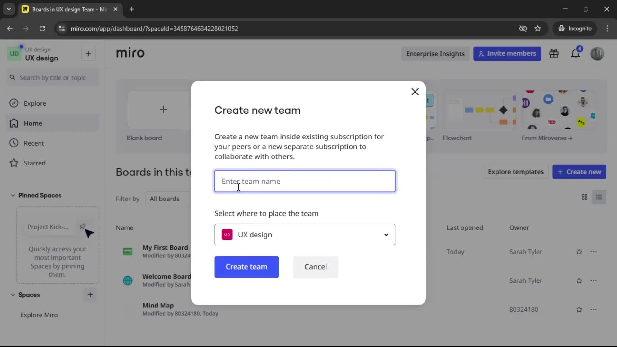Reload the browser page
The height and width of the screenshot is (347, 617).
coord(42,29)
